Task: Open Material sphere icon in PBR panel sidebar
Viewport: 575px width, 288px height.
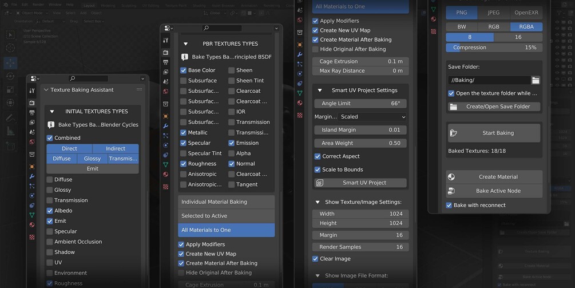Action: point(166,174)
